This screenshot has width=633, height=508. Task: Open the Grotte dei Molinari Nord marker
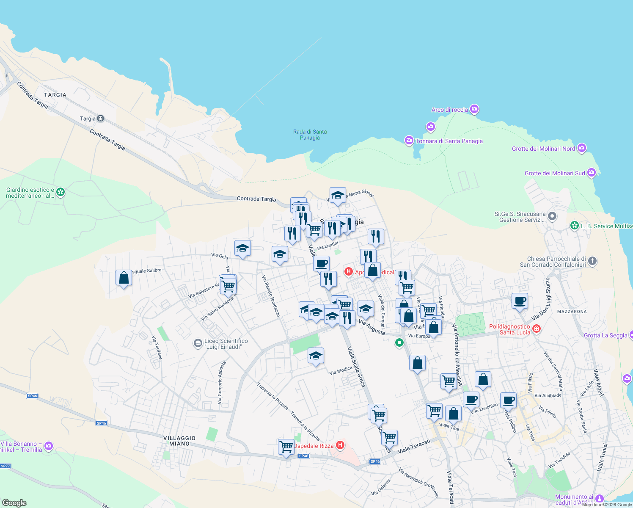coord(582,148)
